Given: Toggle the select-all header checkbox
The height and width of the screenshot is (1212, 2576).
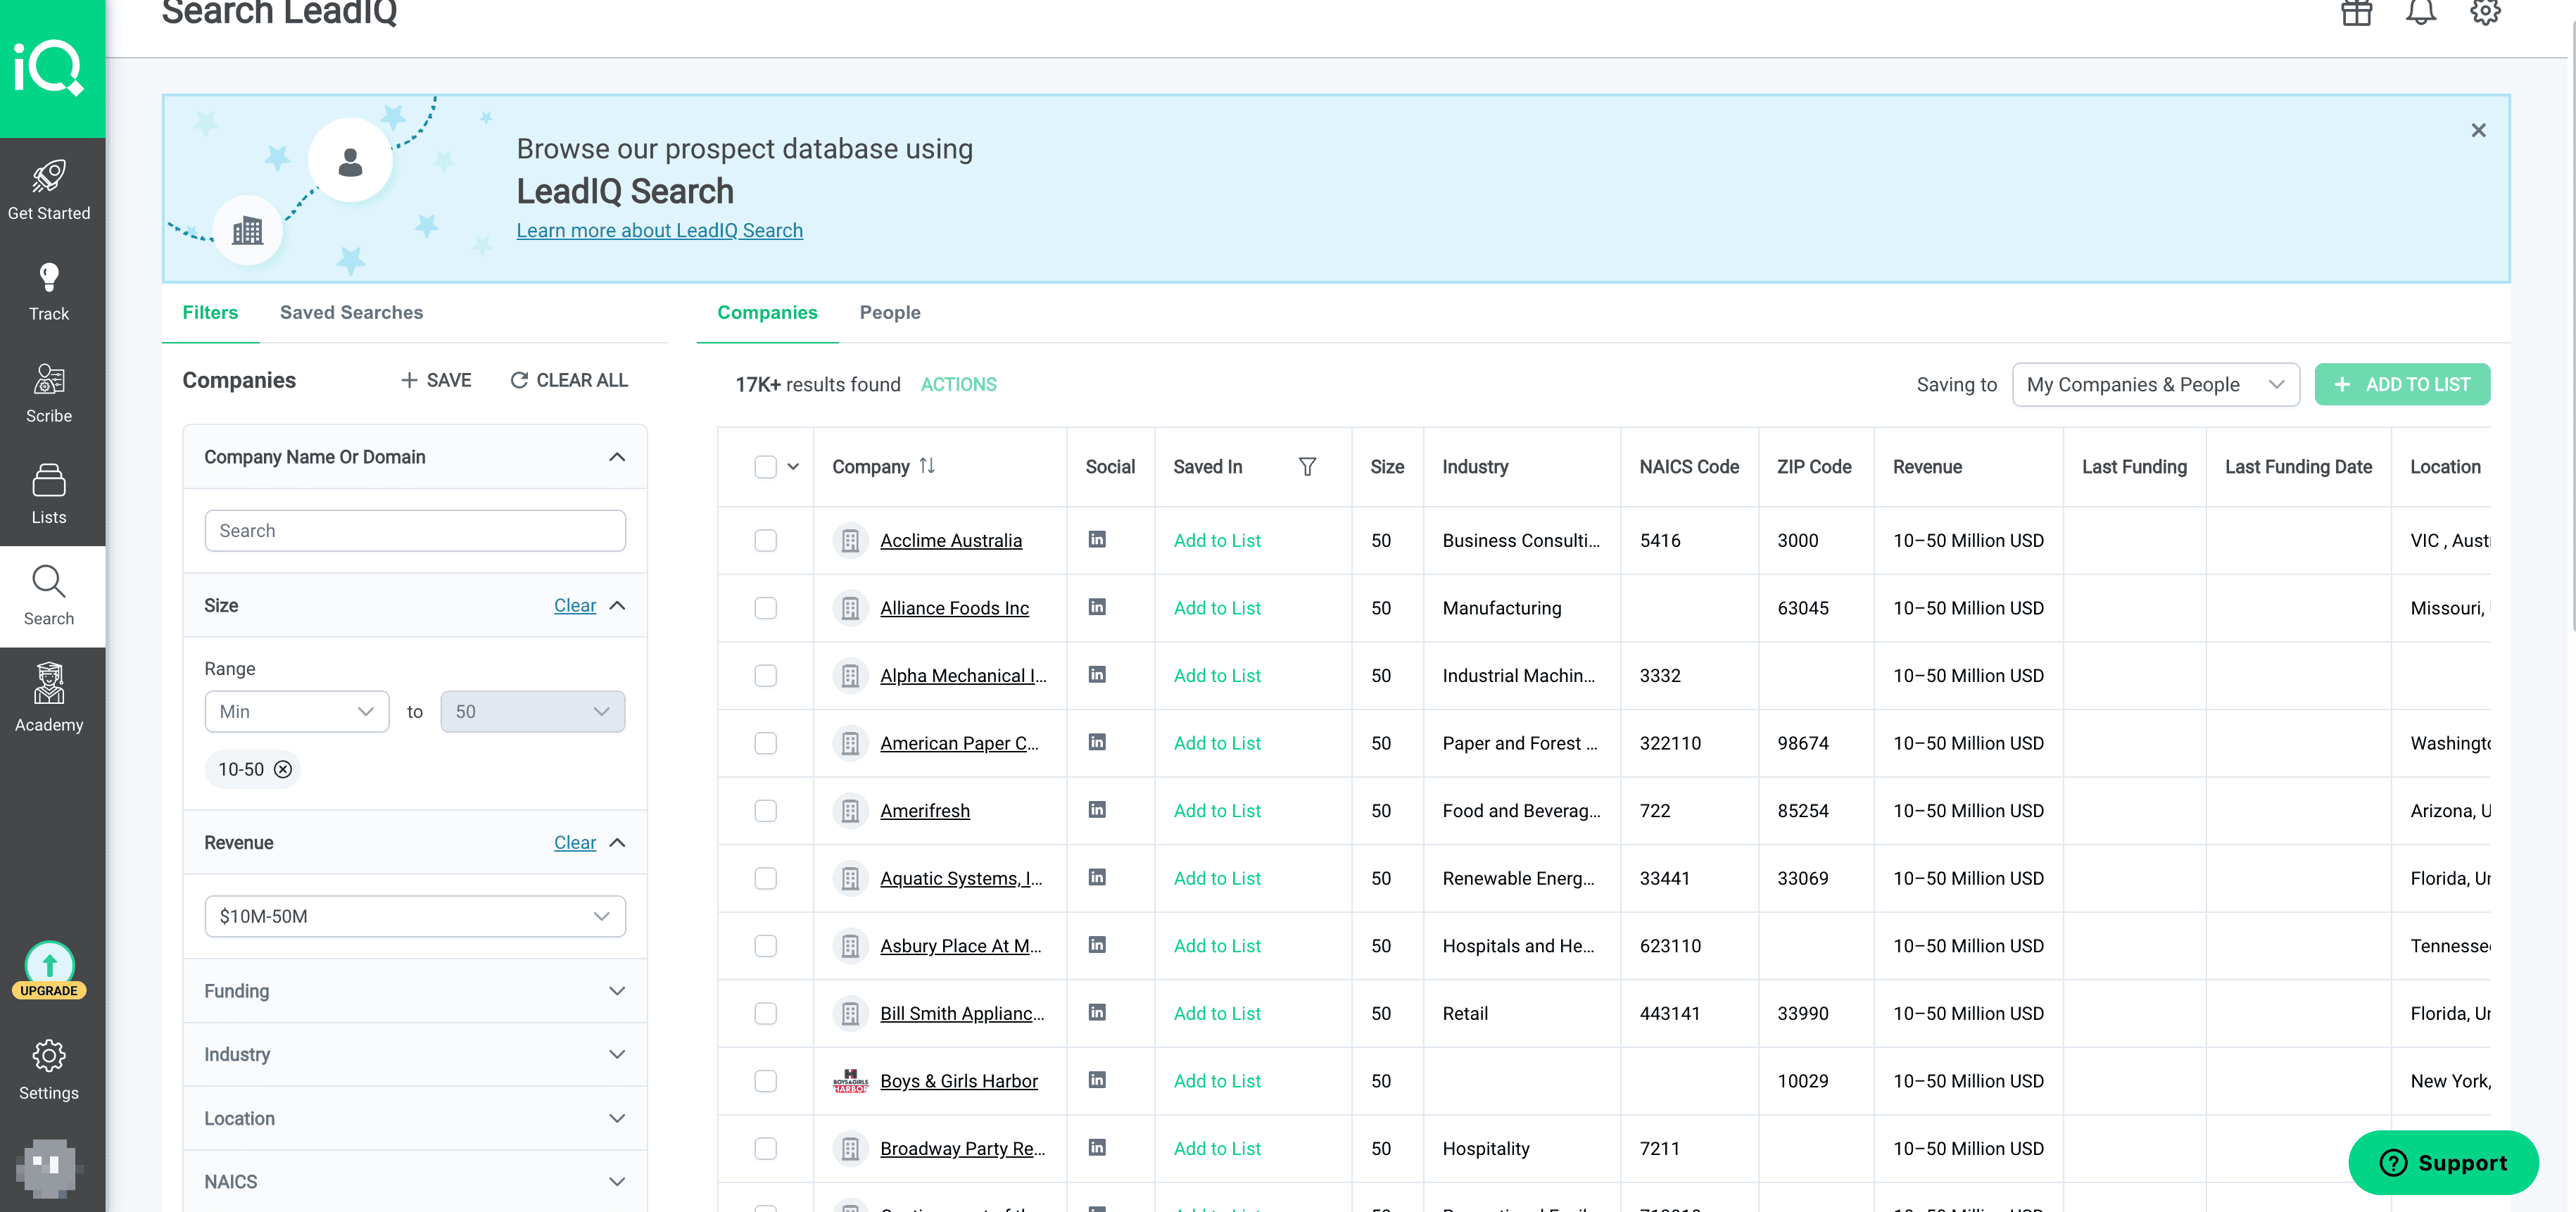Looking at the screenshot, I should [x=765, y=466].
